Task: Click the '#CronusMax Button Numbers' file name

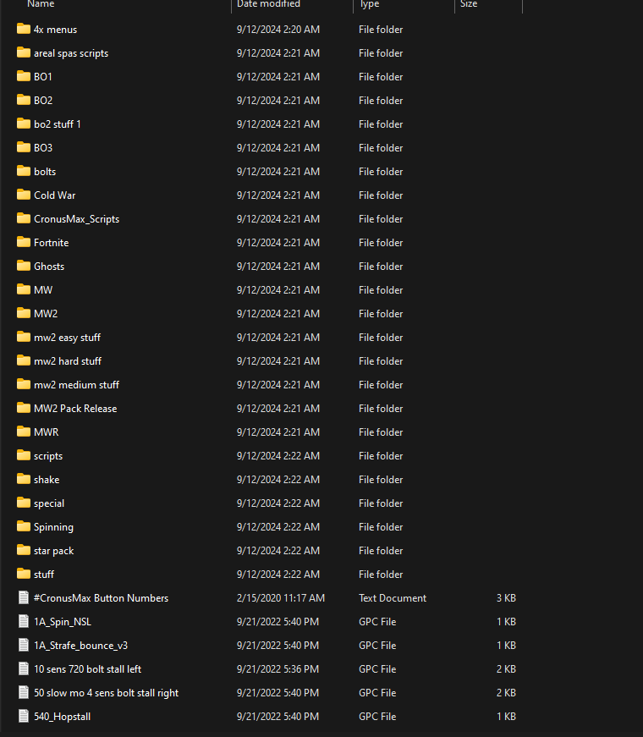Action: tap(101, 598)
